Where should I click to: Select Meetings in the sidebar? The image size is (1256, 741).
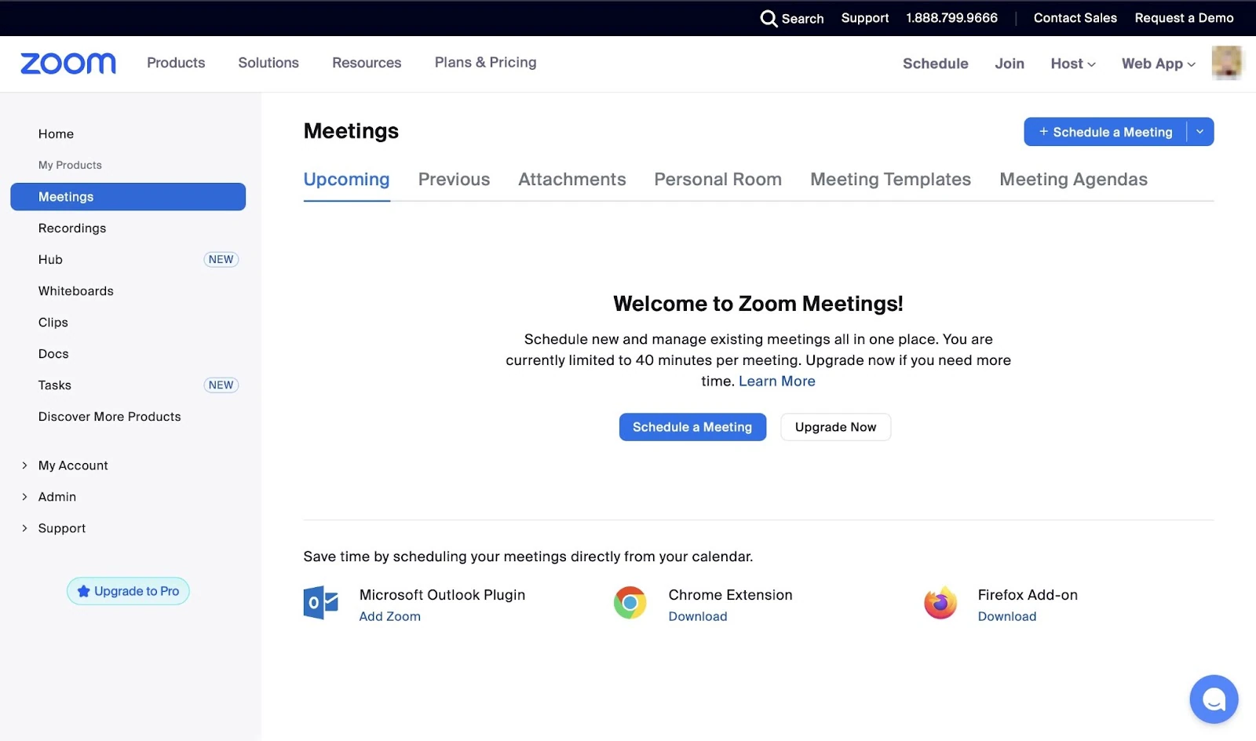pos(128,197)
